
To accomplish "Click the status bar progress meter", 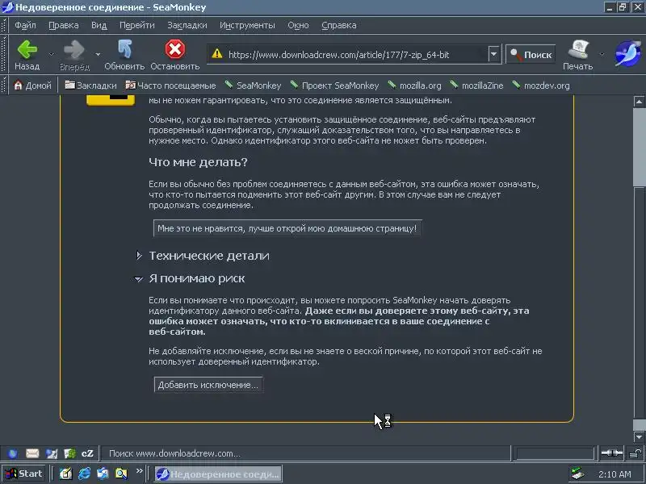I will coord(555,453).
